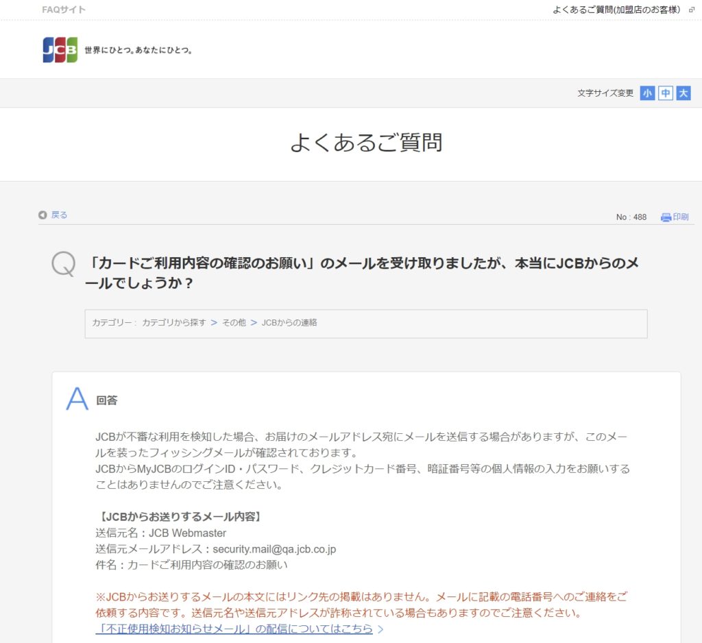Click the chevron between カテゴリから探す and その他

coord(214,323)
